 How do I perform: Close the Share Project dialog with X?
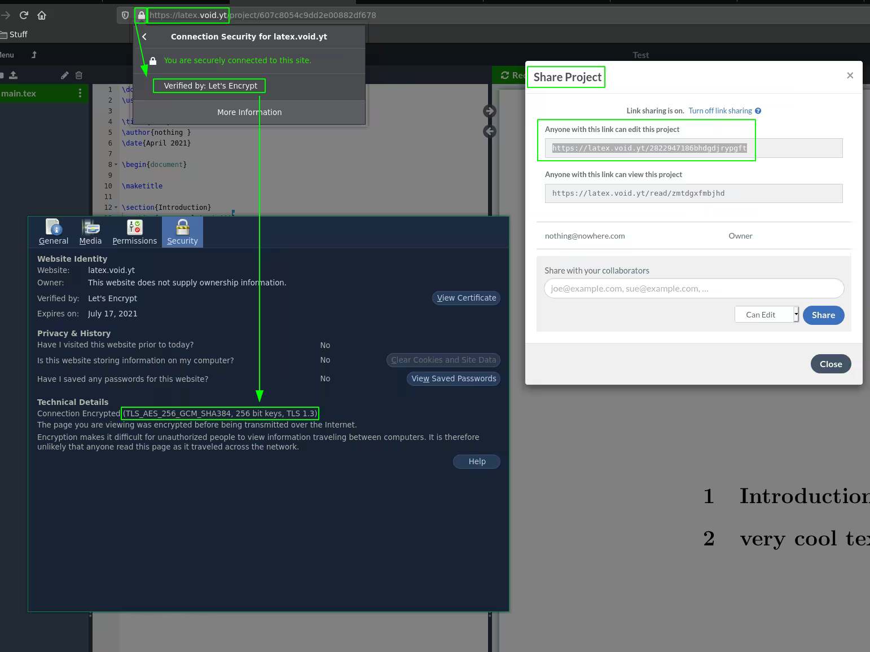click(x=850, y=76)
